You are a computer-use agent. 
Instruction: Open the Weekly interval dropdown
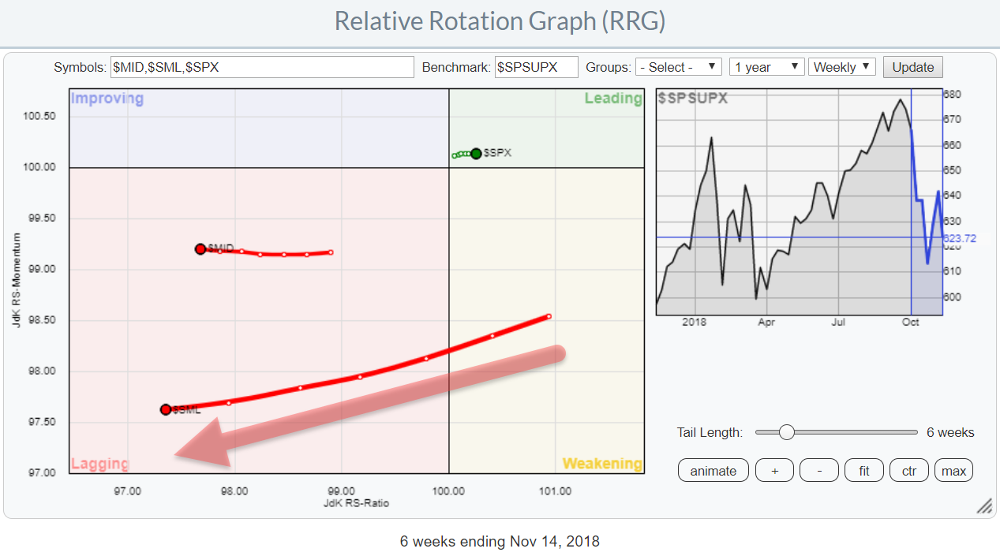coord(842,67)
